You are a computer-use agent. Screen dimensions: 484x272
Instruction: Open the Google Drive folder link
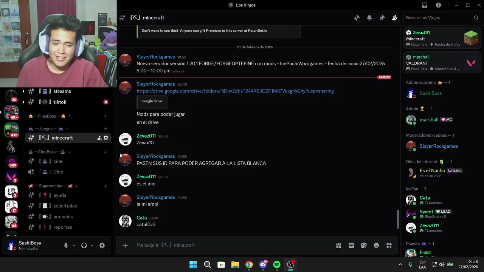coord(235,91)
